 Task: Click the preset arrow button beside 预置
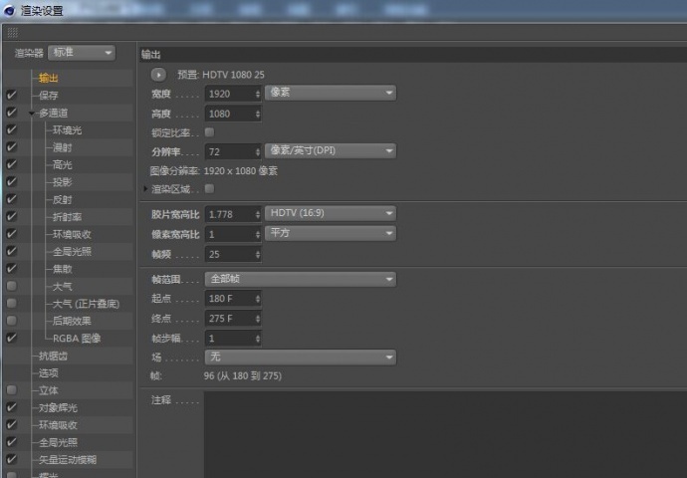pos(158,75)
